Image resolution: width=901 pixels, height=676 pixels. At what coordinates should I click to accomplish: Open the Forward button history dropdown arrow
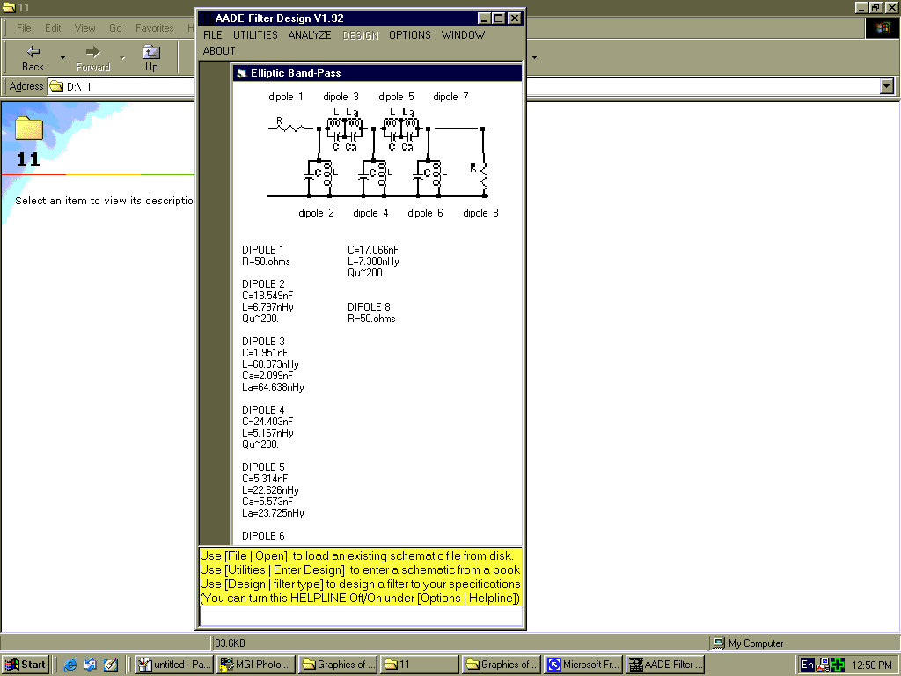122,58
